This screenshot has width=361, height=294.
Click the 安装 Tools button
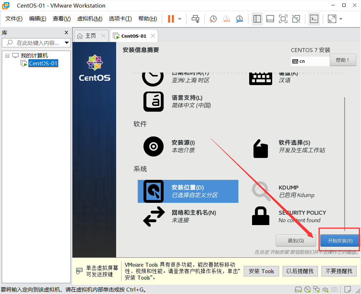(x=261, y=271)
